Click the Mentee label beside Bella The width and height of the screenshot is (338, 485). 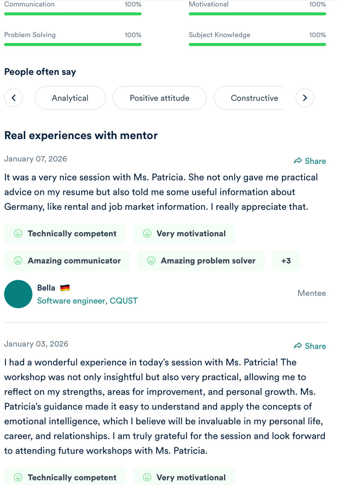pyautogui.click(x=311, y=293)
